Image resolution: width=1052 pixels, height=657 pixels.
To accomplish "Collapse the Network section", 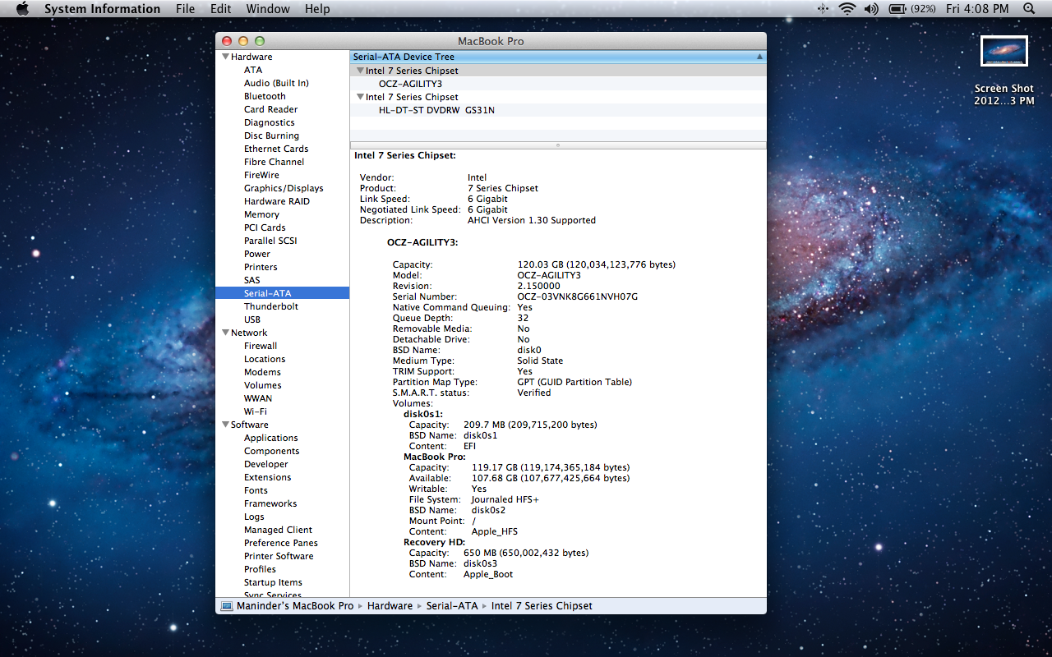I will point(224,333).
